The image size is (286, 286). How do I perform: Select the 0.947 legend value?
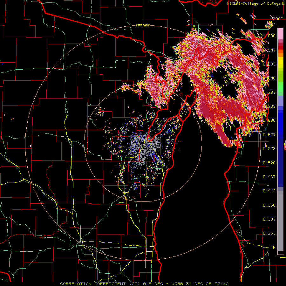pos(269,50)
